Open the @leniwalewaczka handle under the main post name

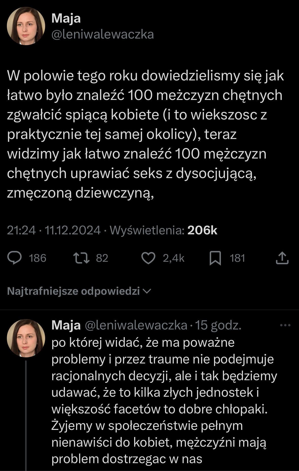click(x=102, y=34)
